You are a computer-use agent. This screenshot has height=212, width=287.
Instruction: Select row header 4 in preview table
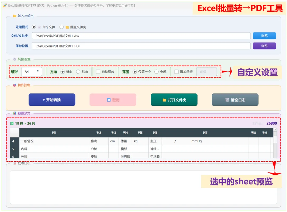pos(15,141)
